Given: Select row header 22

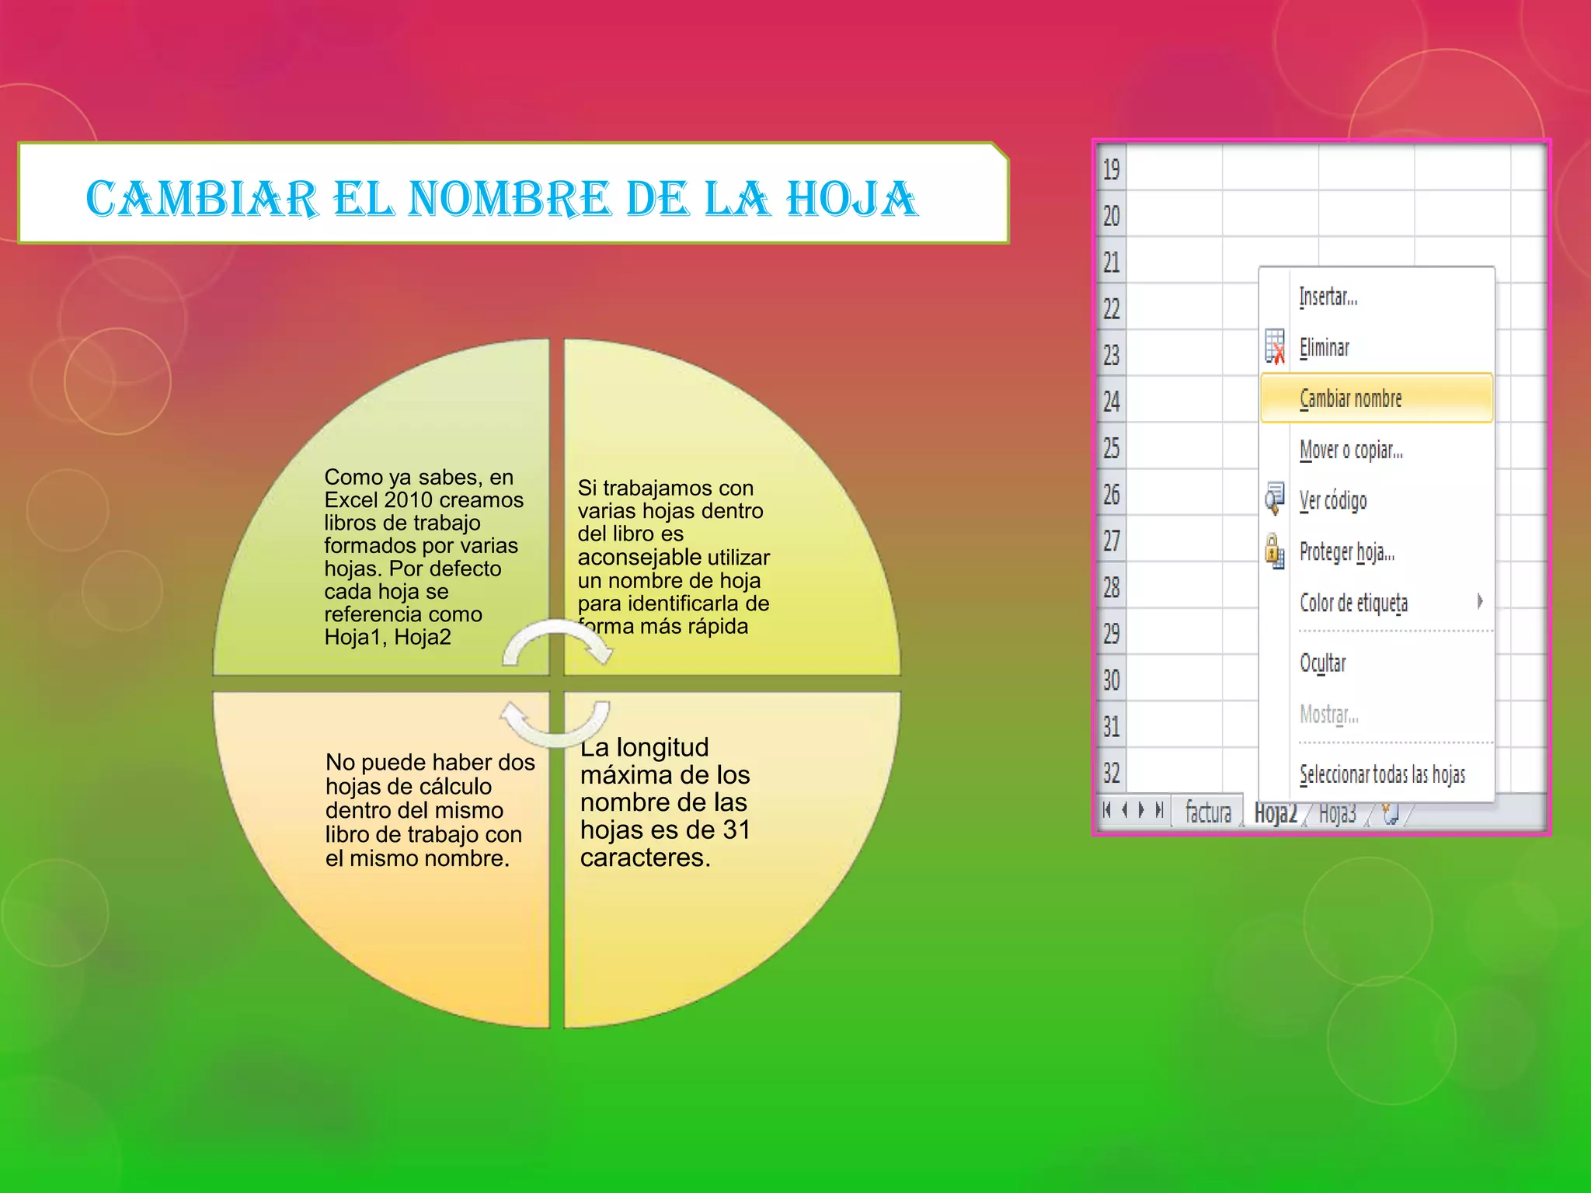Looking at the screenshot, I should 1112,308.
